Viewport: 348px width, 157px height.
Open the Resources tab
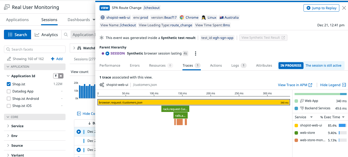pyautogui.click(x=161, y=65)
